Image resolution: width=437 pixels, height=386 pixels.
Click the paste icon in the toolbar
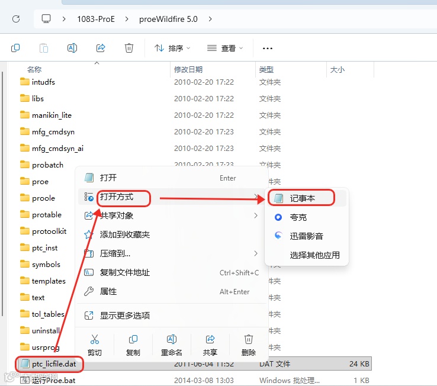[x=44, y=48]
